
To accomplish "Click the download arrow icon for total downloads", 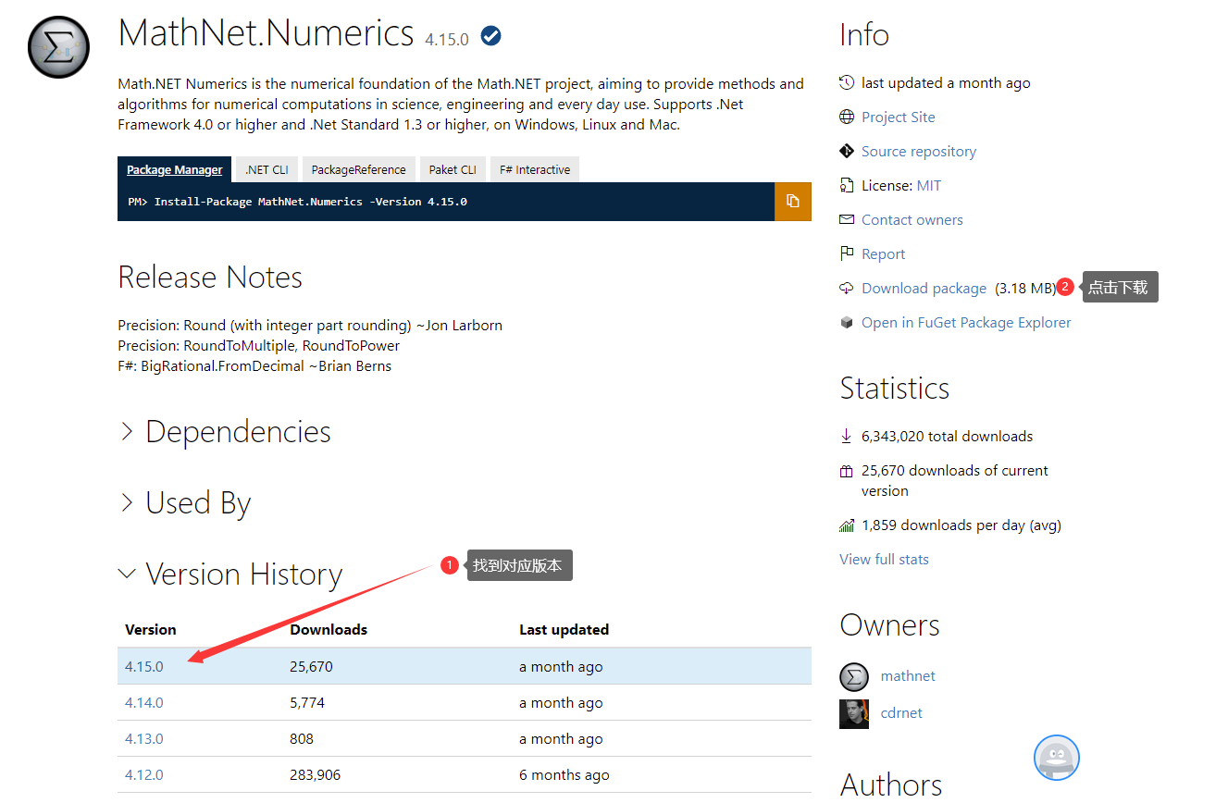I will (846, 435).
